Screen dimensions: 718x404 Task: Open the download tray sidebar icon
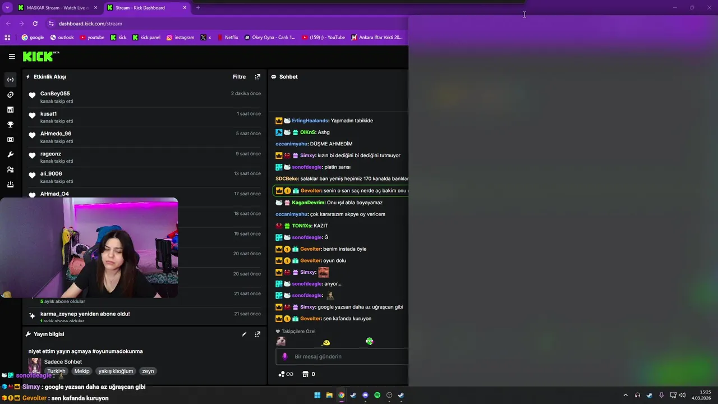(x=10, y=185)
